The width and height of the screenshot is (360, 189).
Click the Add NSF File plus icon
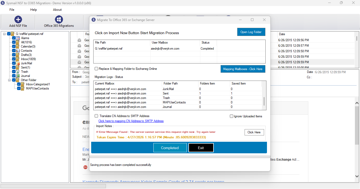pos(18,19)
